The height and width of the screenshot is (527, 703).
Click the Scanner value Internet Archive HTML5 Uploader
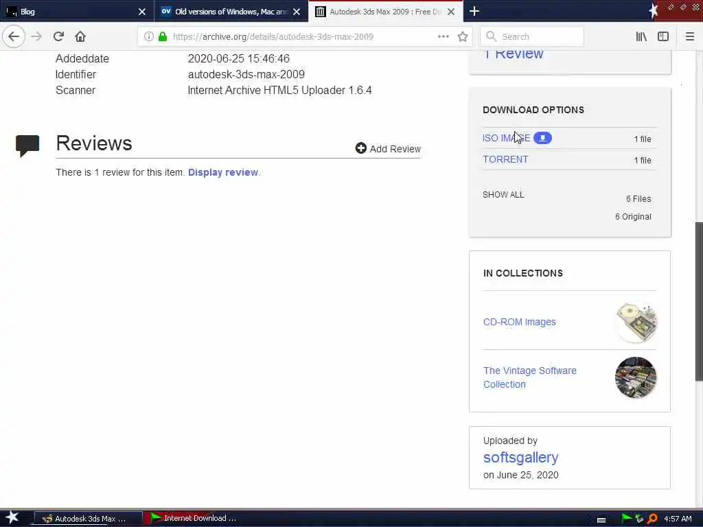click(x=279, y=90)
